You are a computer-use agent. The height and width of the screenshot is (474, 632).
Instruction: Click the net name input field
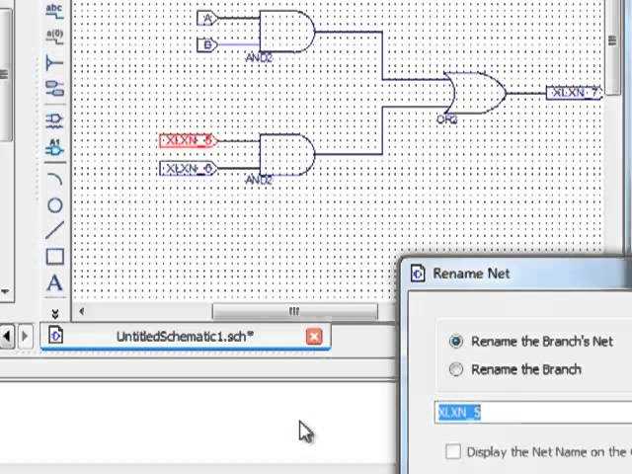533,413
